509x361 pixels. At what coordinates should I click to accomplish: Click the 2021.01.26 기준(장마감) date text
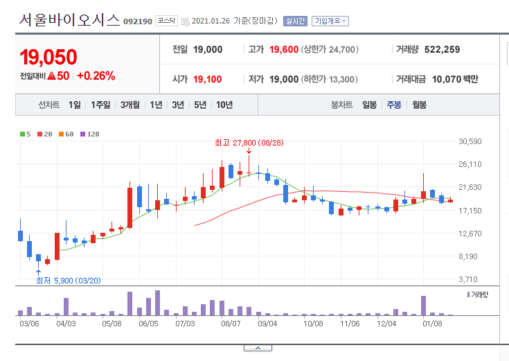(235, 21)
